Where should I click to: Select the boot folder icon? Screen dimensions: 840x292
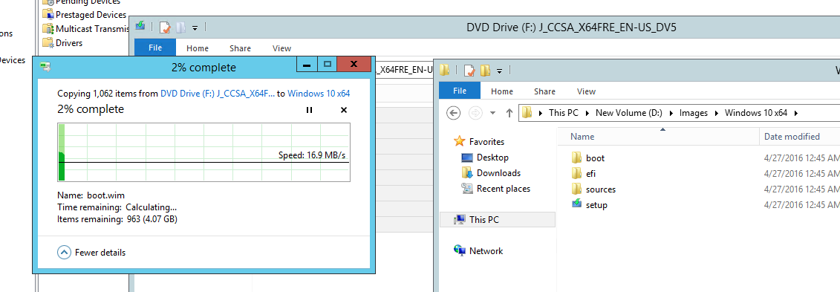coord(576,158)
